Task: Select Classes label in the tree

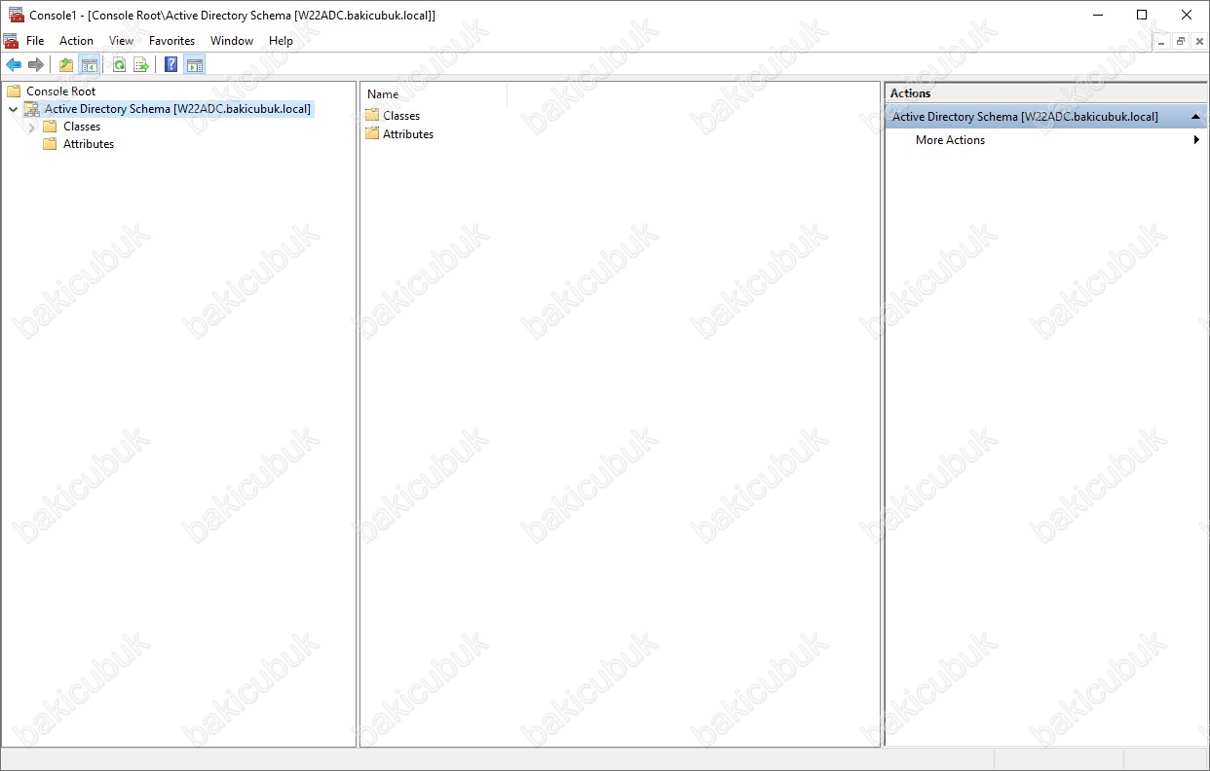Action: (x=82, y=127)
